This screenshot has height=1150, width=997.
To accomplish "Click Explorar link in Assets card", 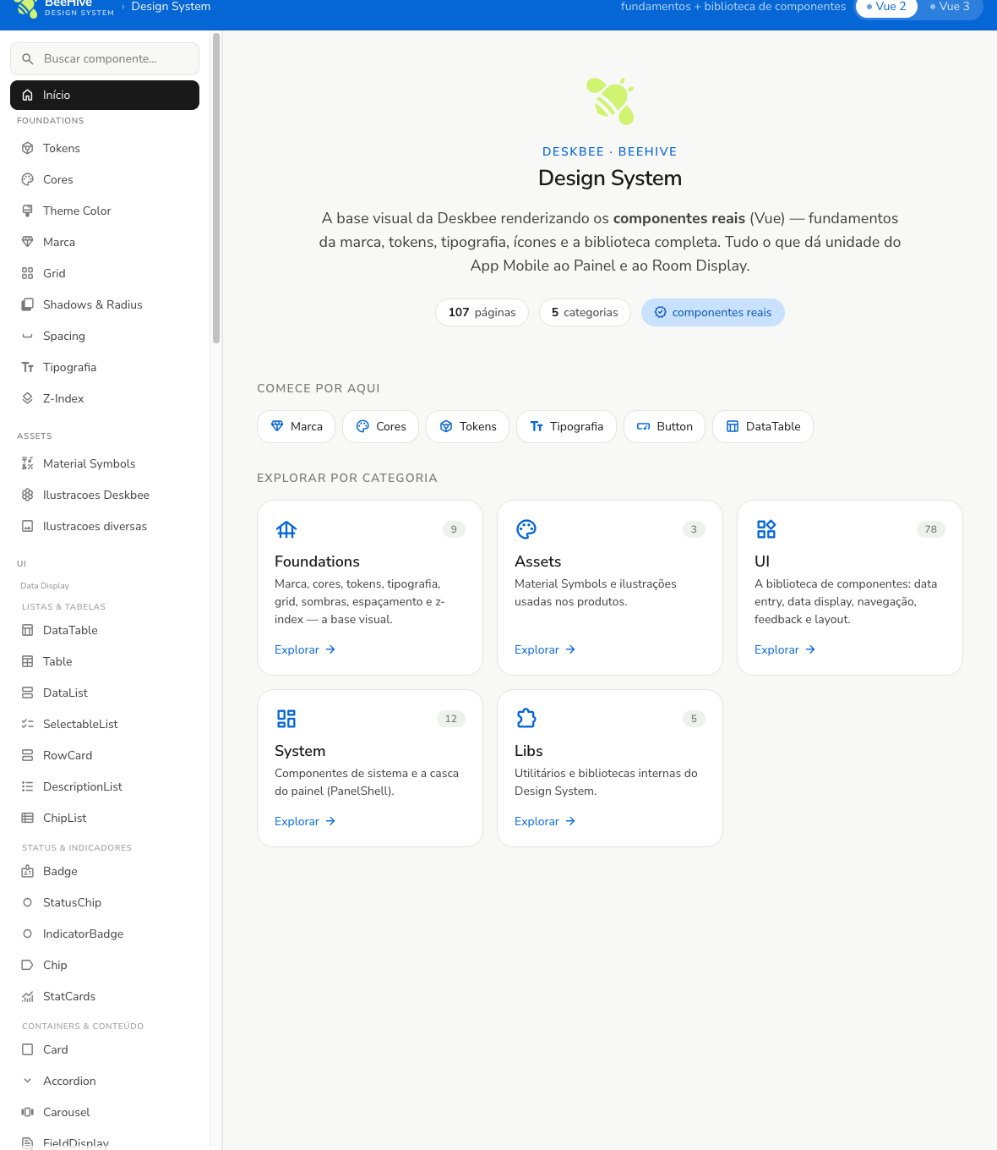I will (545, 649).
